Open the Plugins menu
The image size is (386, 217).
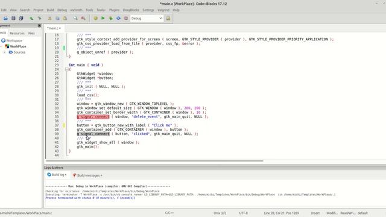(114, 10)
